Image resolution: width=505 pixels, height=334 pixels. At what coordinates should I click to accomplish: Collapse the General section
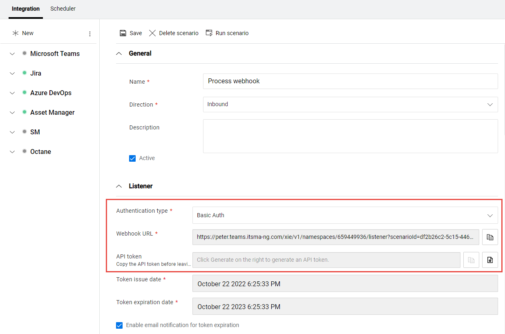point(118,53)
